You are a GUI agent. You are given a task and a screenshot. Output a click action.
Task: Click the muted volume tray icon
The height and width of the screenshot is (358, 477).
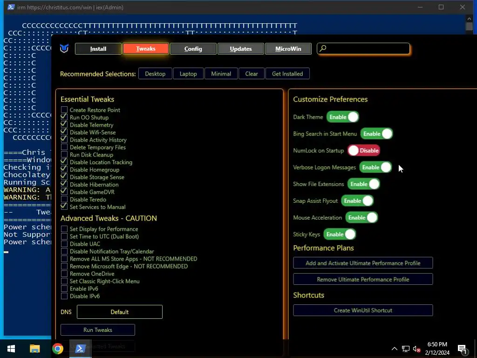417,349
